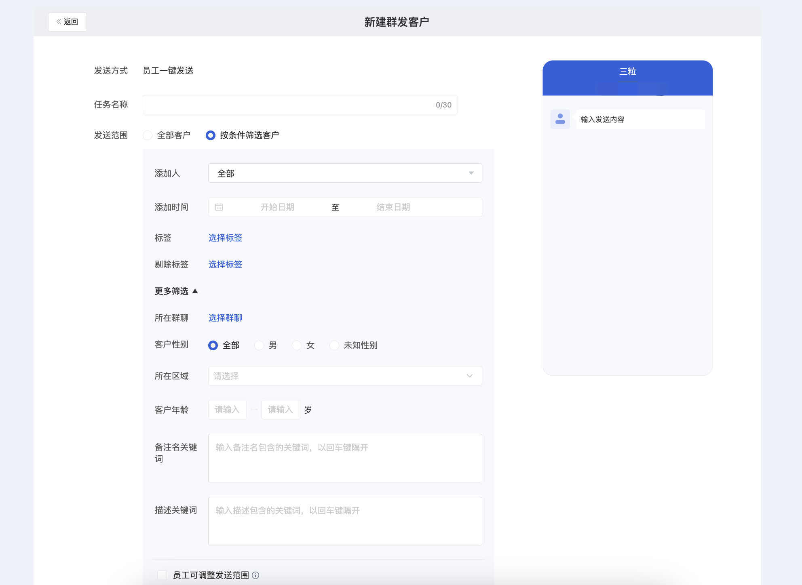This screenshot has height=585, width=802.
Task: Click the 三粒 preview header title
Action: 628,72
